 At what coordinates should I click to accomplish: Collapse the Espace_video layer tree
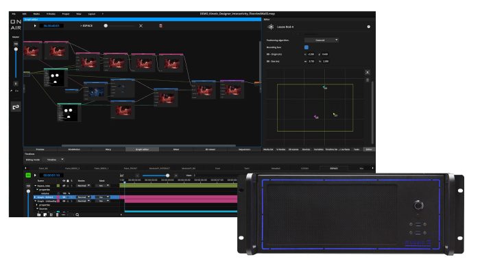(x=35, y=186)
